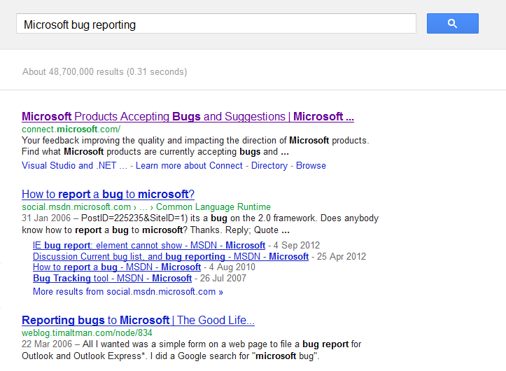
Task: Click 'More results from social.msdn.microsoft.com »'
Action: (128, 292)
